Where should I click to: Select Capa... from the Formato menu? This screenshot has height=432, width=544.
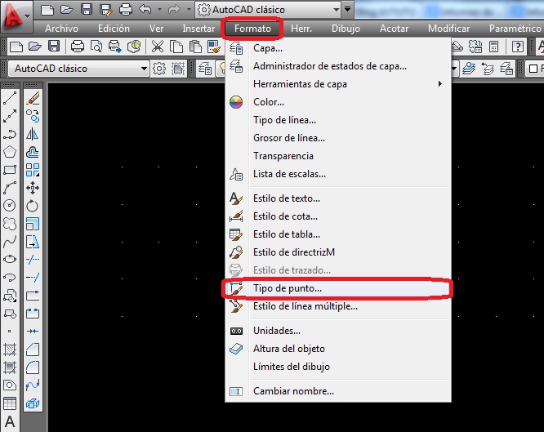338,48
